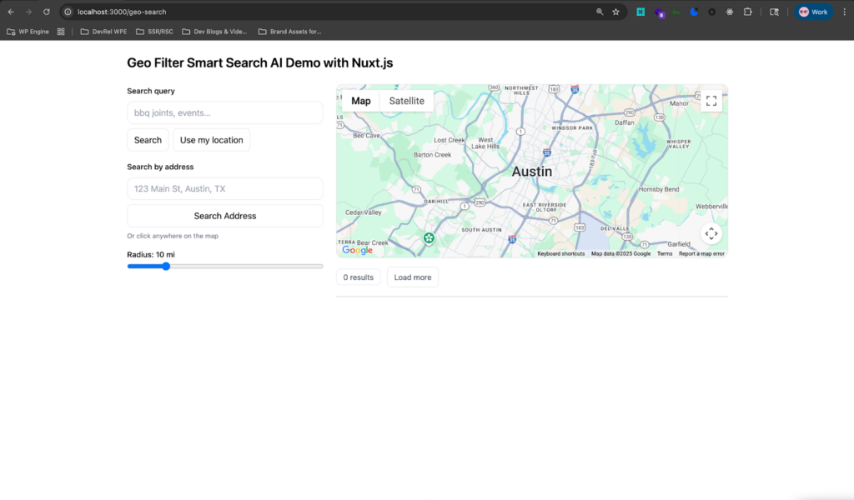Open the browser extensions puzzle icon
The width and height of the screenshot is (854, 500).
pos(747,12)
